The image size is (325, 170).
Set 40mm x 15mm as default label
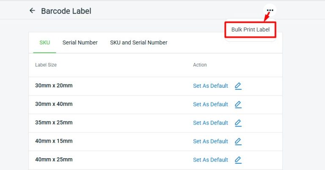coord(210,141)
